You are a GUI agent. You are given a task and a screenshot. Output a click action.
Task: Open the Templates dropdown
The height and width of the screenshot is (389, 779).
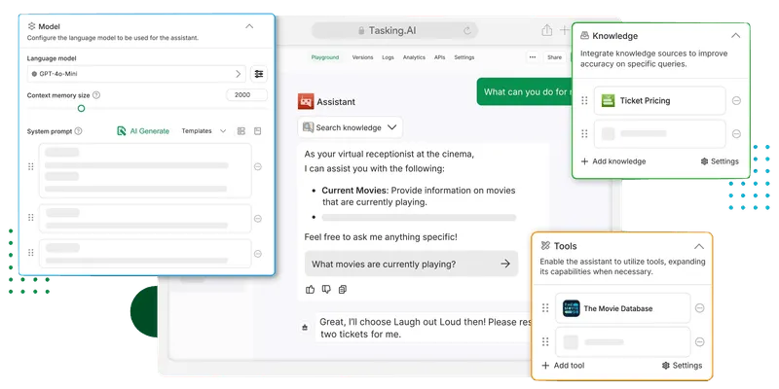(x=204, y=131)
